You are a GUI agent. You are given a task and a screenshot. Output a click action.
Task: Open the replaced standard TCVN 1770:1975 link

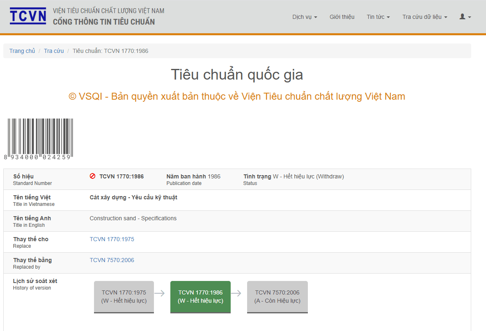pyautogui.click(x=112, y=239)
